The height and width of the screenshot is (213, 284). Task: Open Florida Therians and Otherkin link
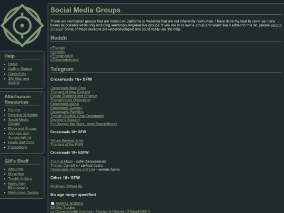(x=74, y=96)
